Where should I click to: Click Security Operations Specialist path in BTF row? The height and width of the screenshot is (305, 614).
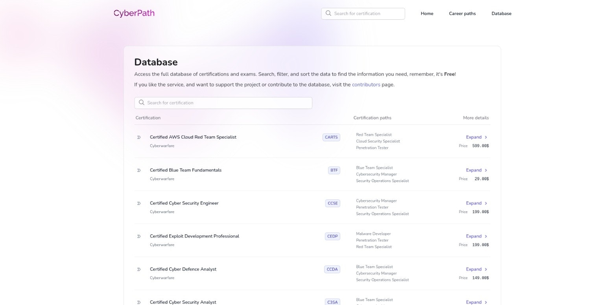coord(382,181)
